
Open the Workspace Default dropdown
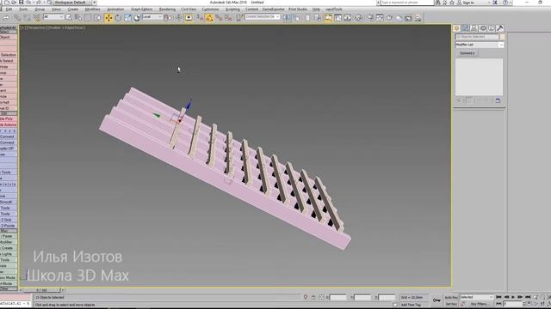[72, 3]
